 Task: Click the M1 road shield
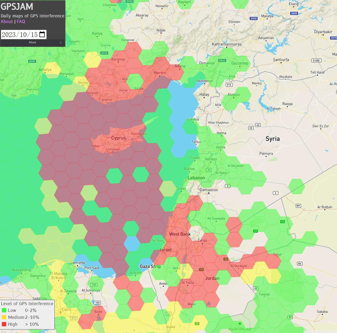[x=298, y=206]
